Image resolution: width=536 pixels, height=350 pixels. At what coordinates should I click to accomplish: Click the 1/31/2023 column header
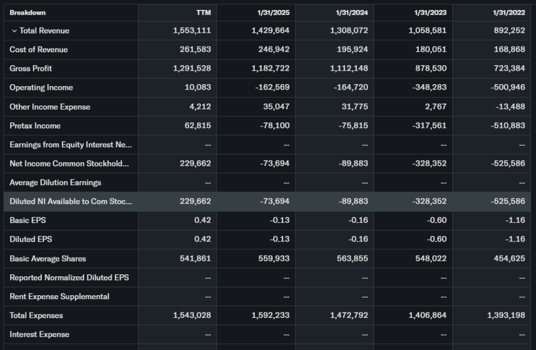tap(430, 13)
